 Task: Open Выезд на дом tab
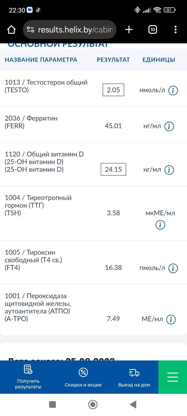134,377
